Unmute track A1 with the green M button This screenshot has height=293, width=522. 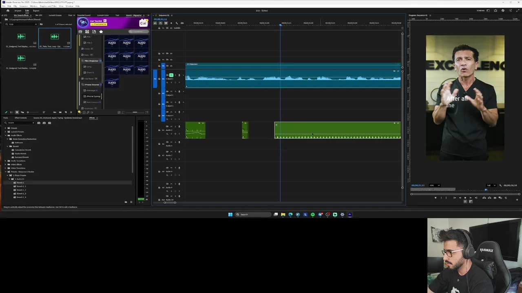click(x=171, y=75)
